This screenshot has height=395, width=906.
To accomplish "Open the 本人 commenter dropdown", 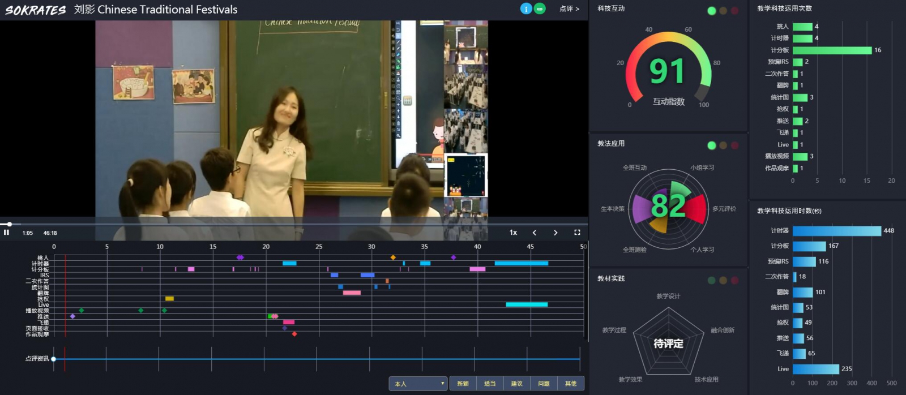I will tap(418, 384).
